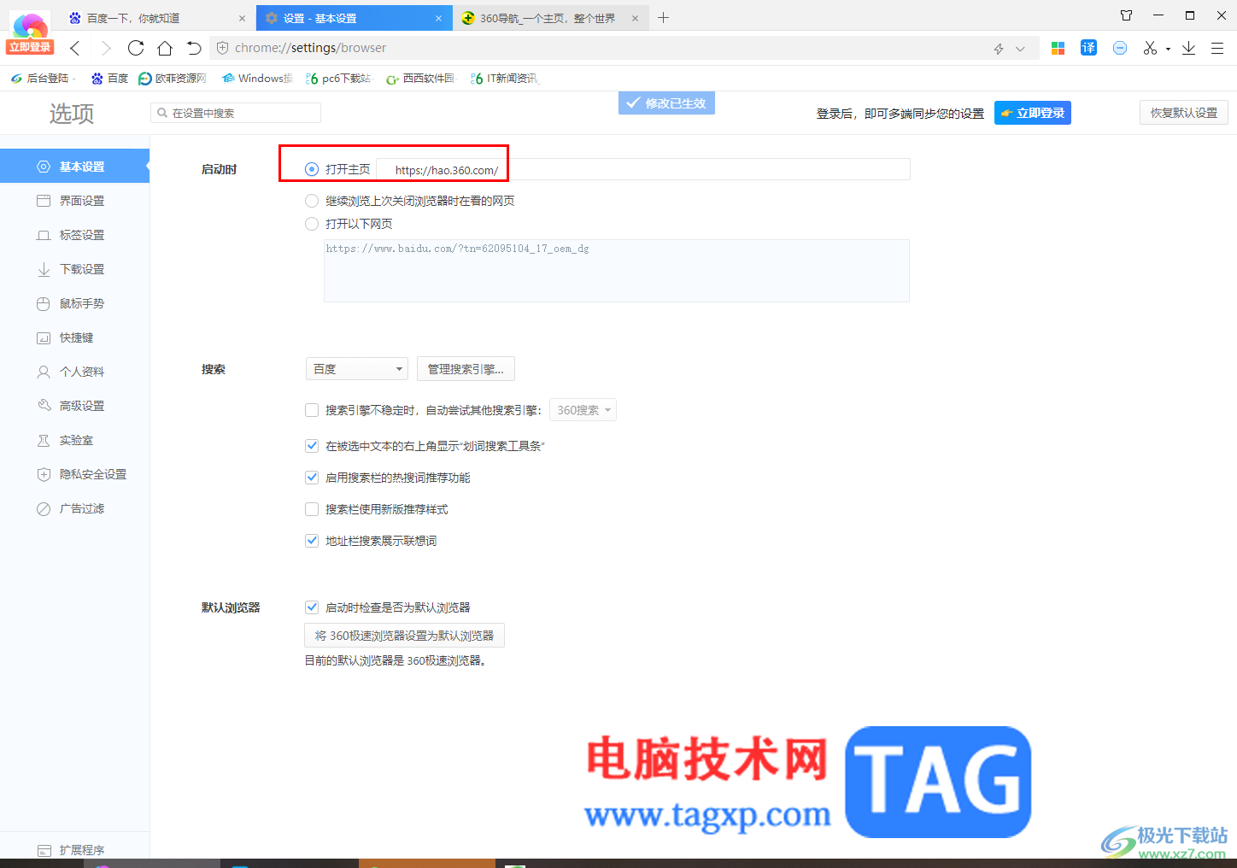Open the 360搜索 fallback engine dropdown
1237x868 pixels.
click(583, 410)
